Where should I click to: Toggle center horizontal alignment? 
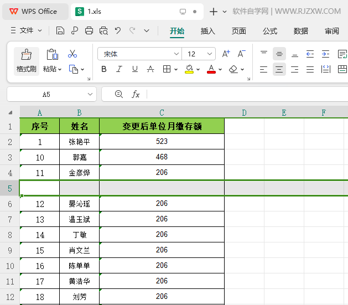(279, 70)
